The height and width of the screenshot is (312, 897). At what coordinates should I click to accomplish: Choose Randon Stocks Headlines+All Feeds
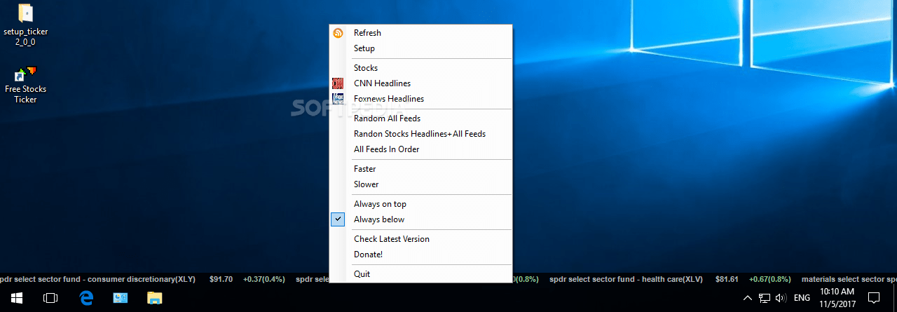coord(420,134)
